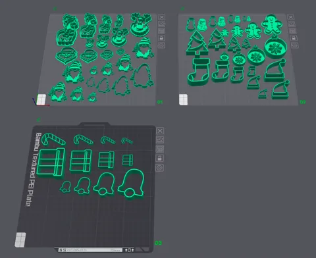Click plate number label 02
The image size is (316, 258).
tap(303, 102)
